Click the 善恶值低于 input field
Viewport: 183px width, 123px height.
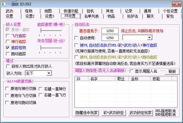[x=110, y=31]
